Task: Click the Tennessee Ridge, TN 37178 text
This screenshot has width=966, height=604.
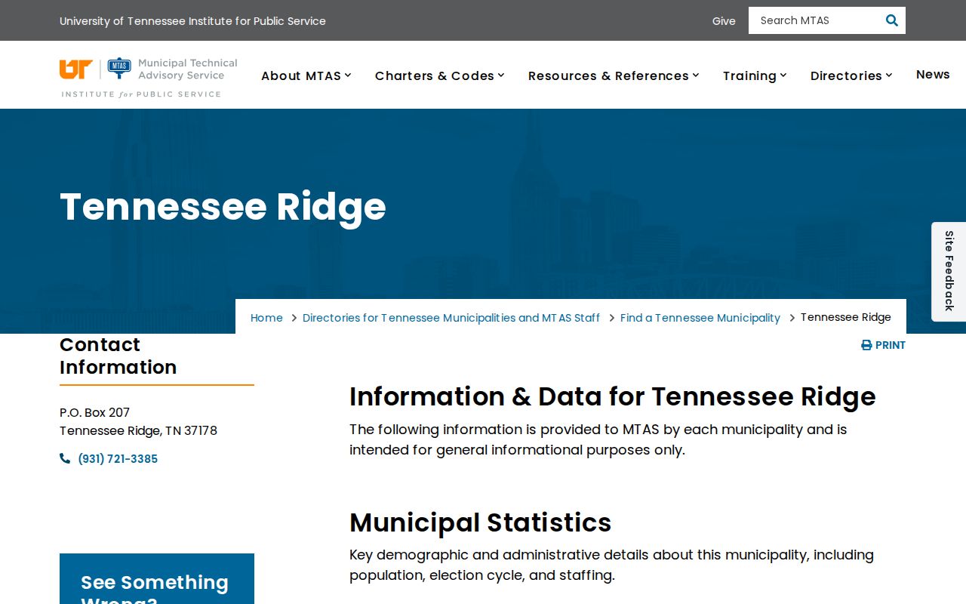Action: 138,430
